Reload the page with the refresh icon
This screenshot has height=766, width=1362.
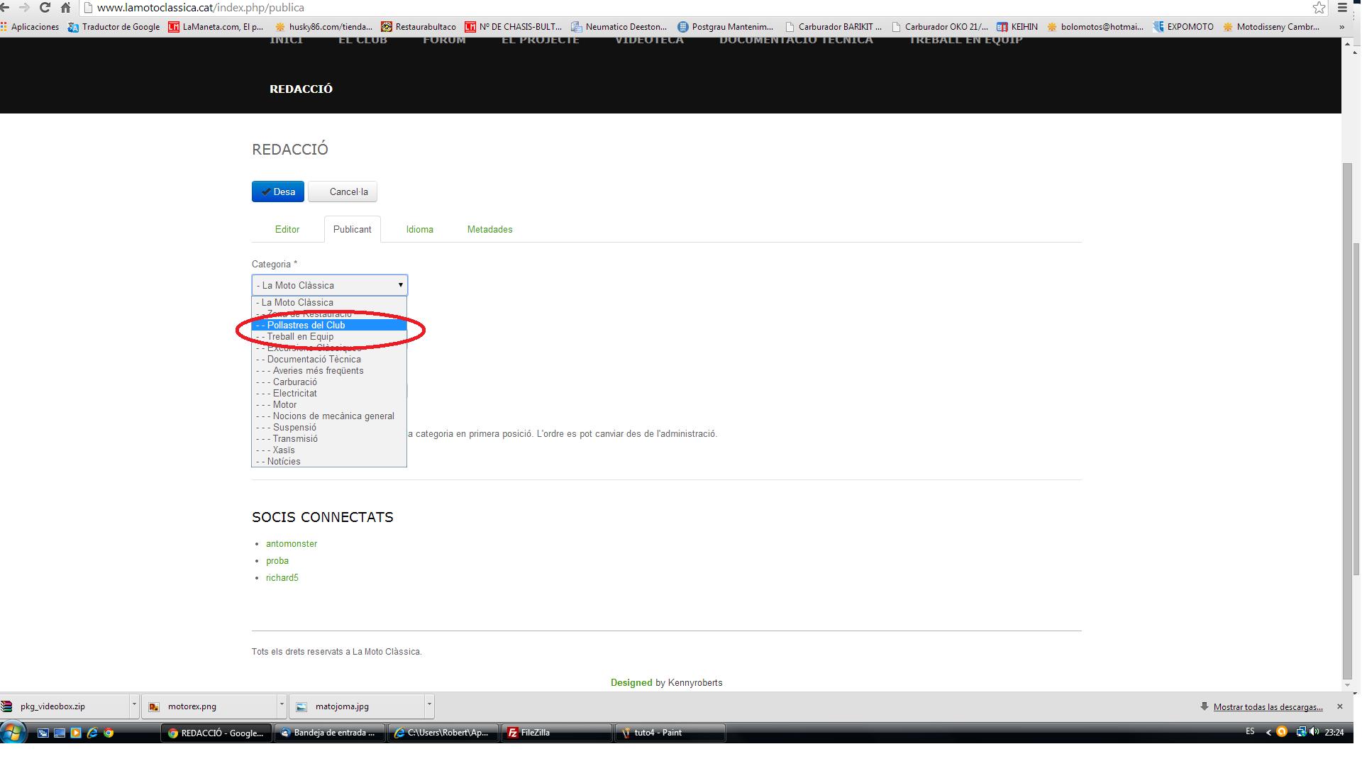[45, 7]
